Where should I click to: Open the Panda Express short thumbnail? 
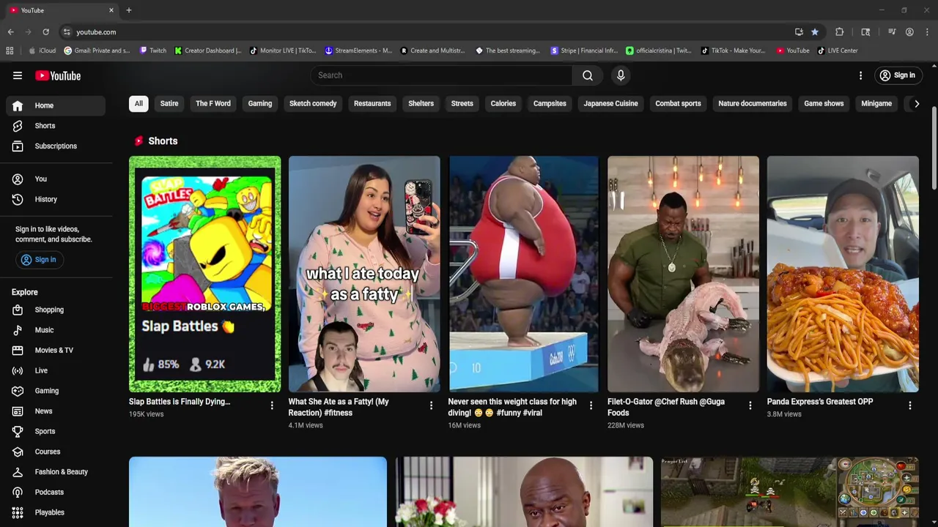(x=843, y=274)
